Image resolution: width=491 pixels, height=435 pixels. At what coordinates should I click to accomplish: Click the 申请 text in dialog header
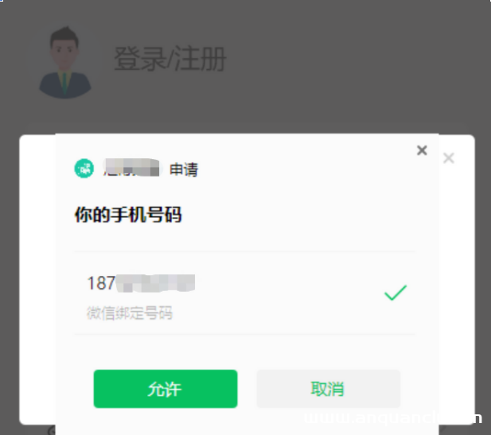coord(184,169)
